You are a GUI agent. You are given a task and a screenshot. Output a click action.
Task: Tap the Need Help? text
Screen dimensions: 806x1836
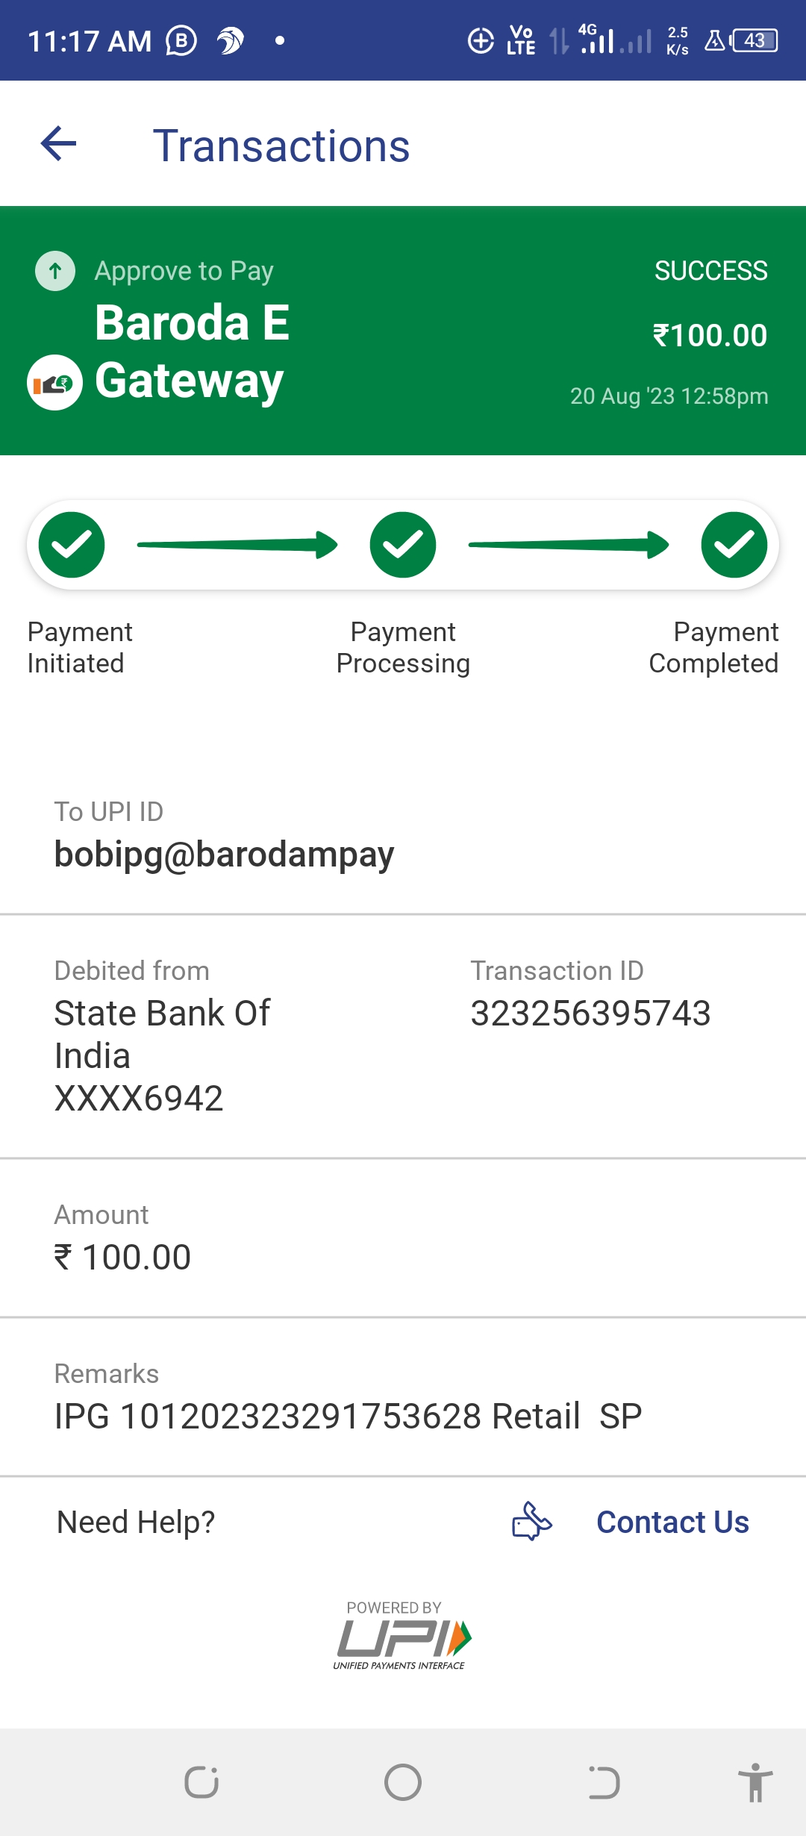[136, 1522]
